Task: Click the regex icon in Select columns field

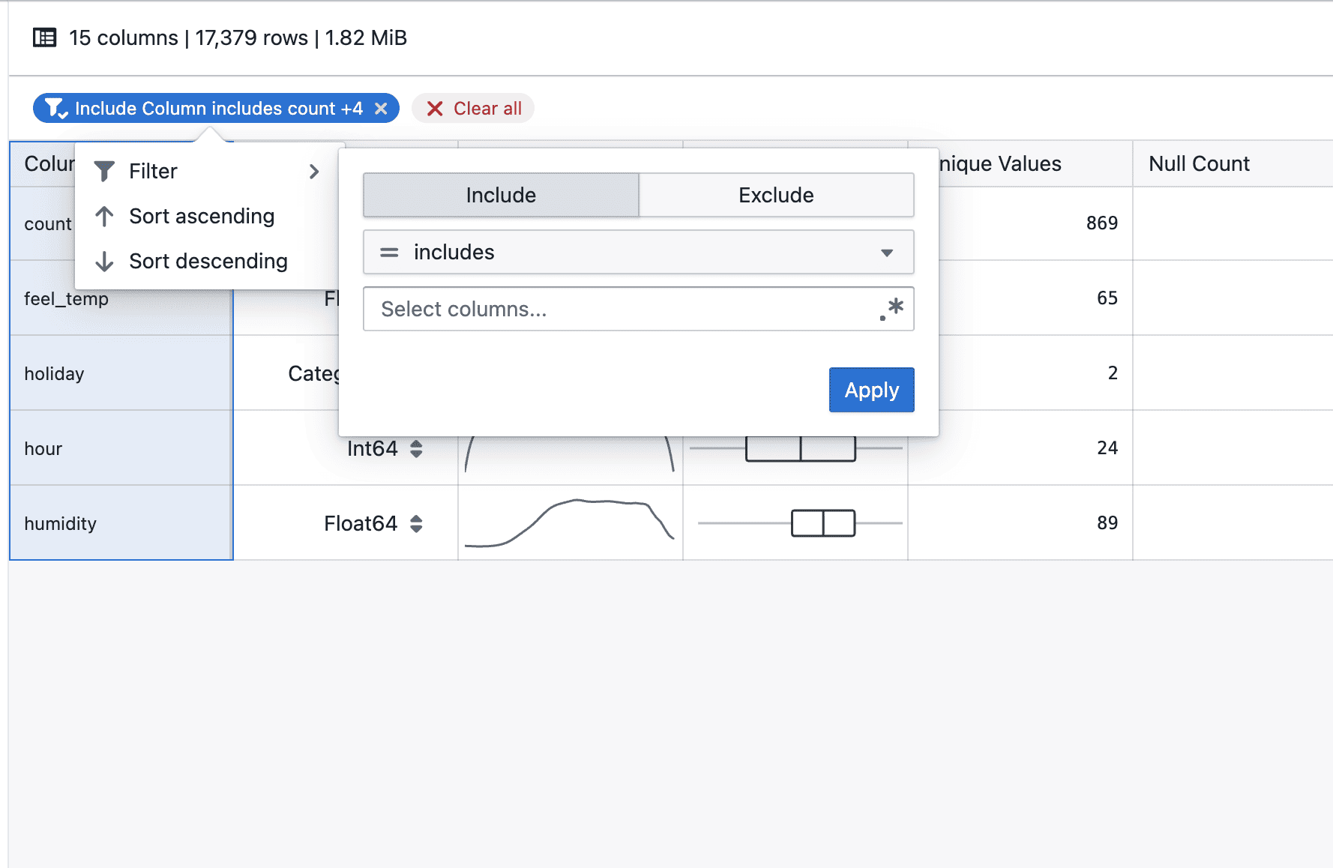Action: [x=892, y=309]
